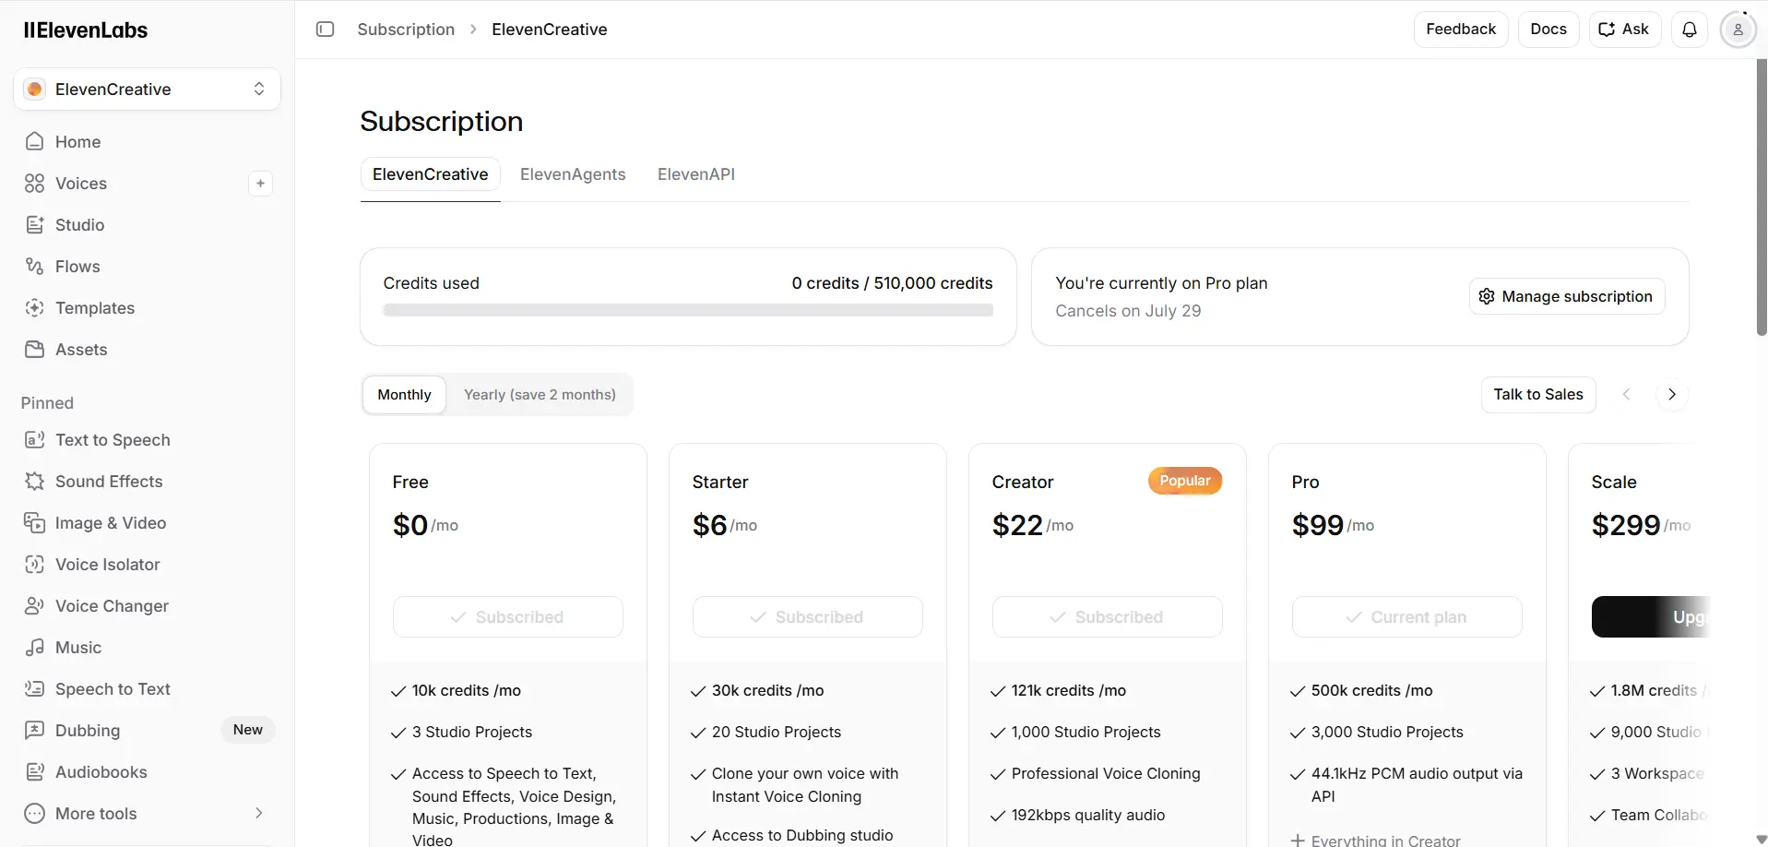1768x847 pixels.
Task: Click 'Professional Voice Cloning' feature text
Action: (x=1106, y=774)
